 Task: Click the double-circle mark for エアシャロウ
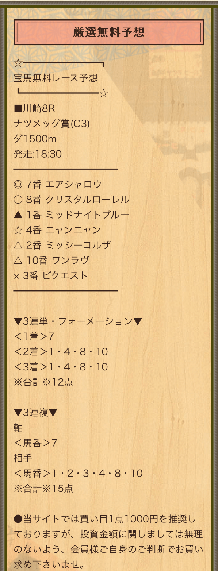tap(18, 184)
